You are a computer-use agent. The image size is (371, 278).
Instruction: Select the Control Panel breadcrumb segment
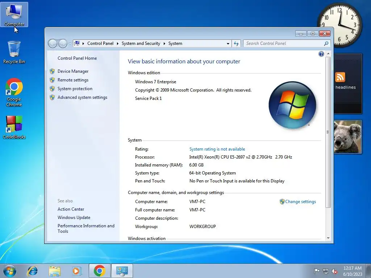(x=100, y=43)
